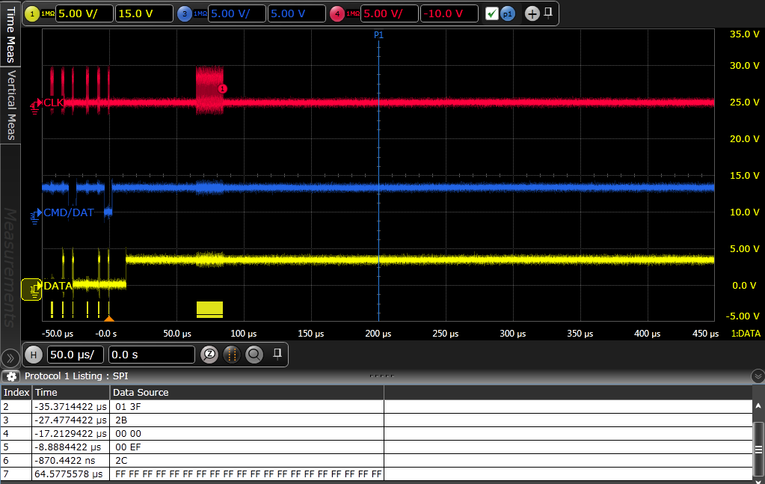Click the Time column header
This screenshot has height=484, width=765.
pos(71,393)
